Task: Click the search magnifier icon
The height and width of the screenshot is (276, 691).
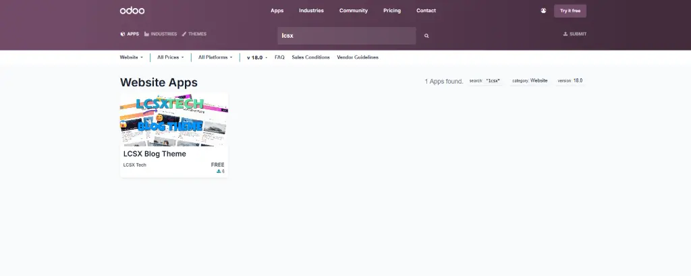Action: (x=426, y=36)
